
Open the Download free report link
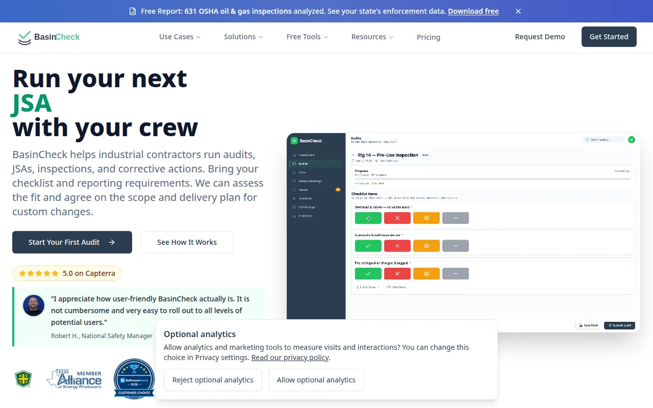click(x=473, y=11)
